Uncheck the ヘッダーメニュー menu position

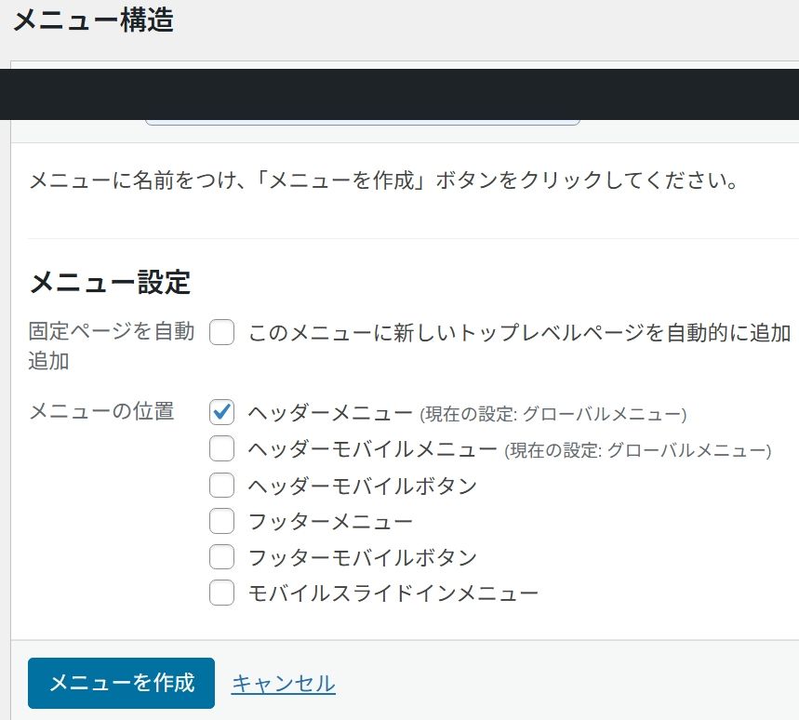[x=221, y=412]
